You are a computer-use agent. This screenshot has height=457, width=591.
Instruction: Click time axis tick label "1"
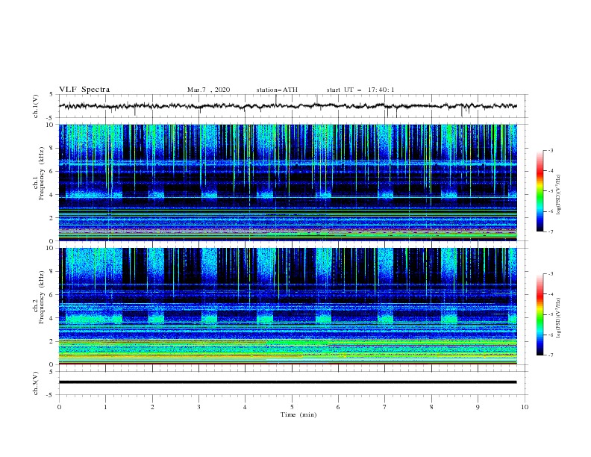coord(105,407)
